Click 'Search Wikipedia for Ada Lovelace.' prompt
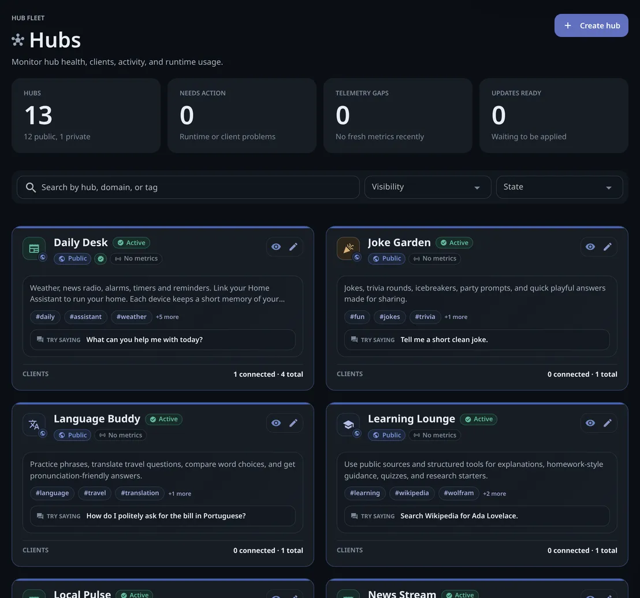 click(x=459, y=516)
